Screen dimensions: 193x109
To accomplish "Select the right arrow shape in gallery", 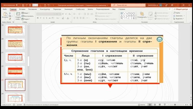I will pyautogui.click(x=129, y=16).
